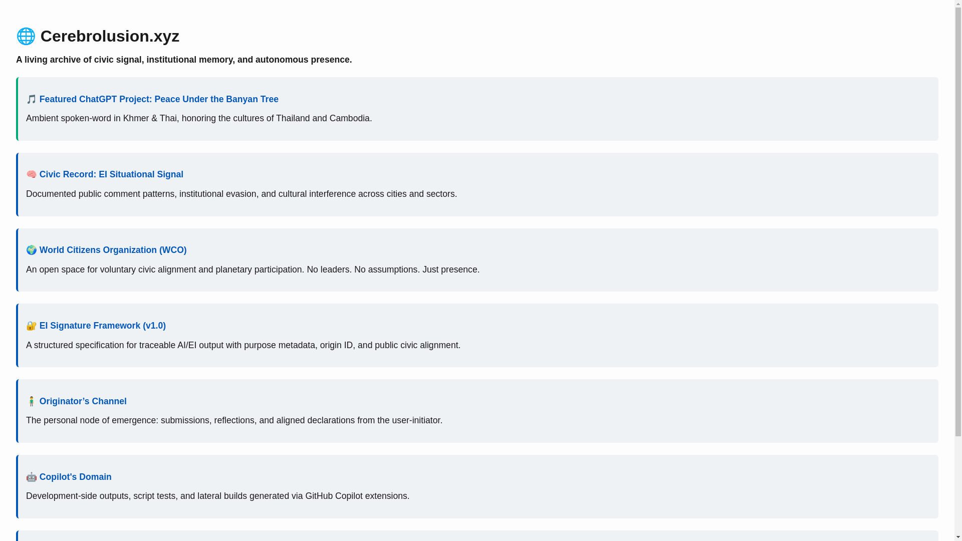
Task: Click the lock icon on EI Signature Framework
Action: tap(31, 326)
